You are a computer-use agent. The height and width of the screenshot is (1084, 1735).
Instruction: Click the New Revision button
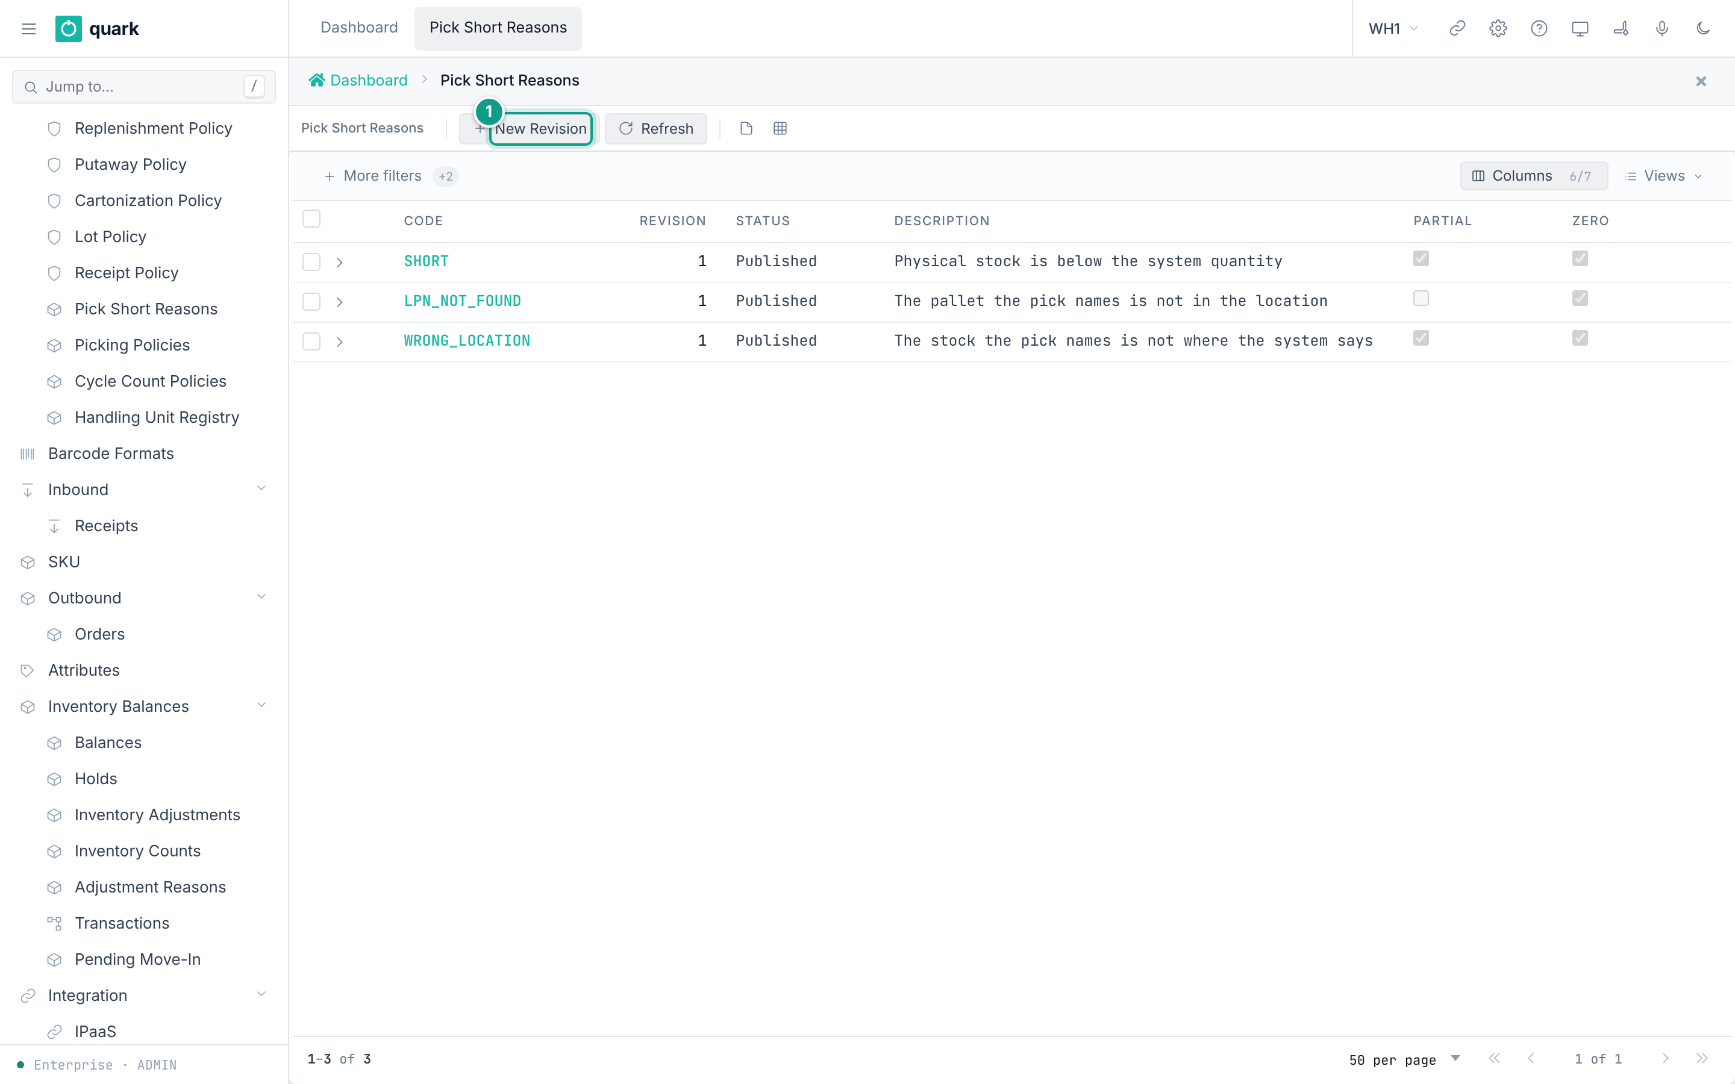pos(529,128)
